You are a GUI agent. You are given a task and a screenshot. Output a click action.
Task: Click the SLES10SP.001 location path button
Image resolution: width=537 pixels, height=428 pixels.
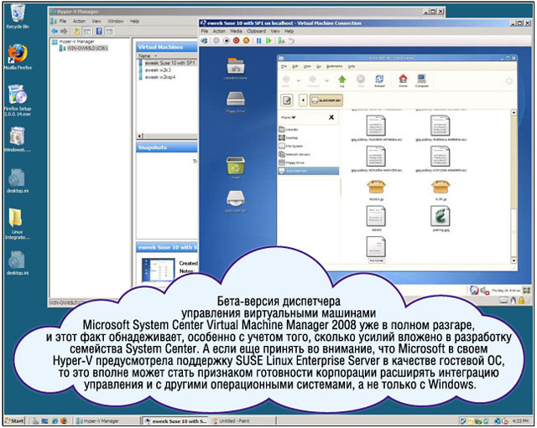click(326, 101)
